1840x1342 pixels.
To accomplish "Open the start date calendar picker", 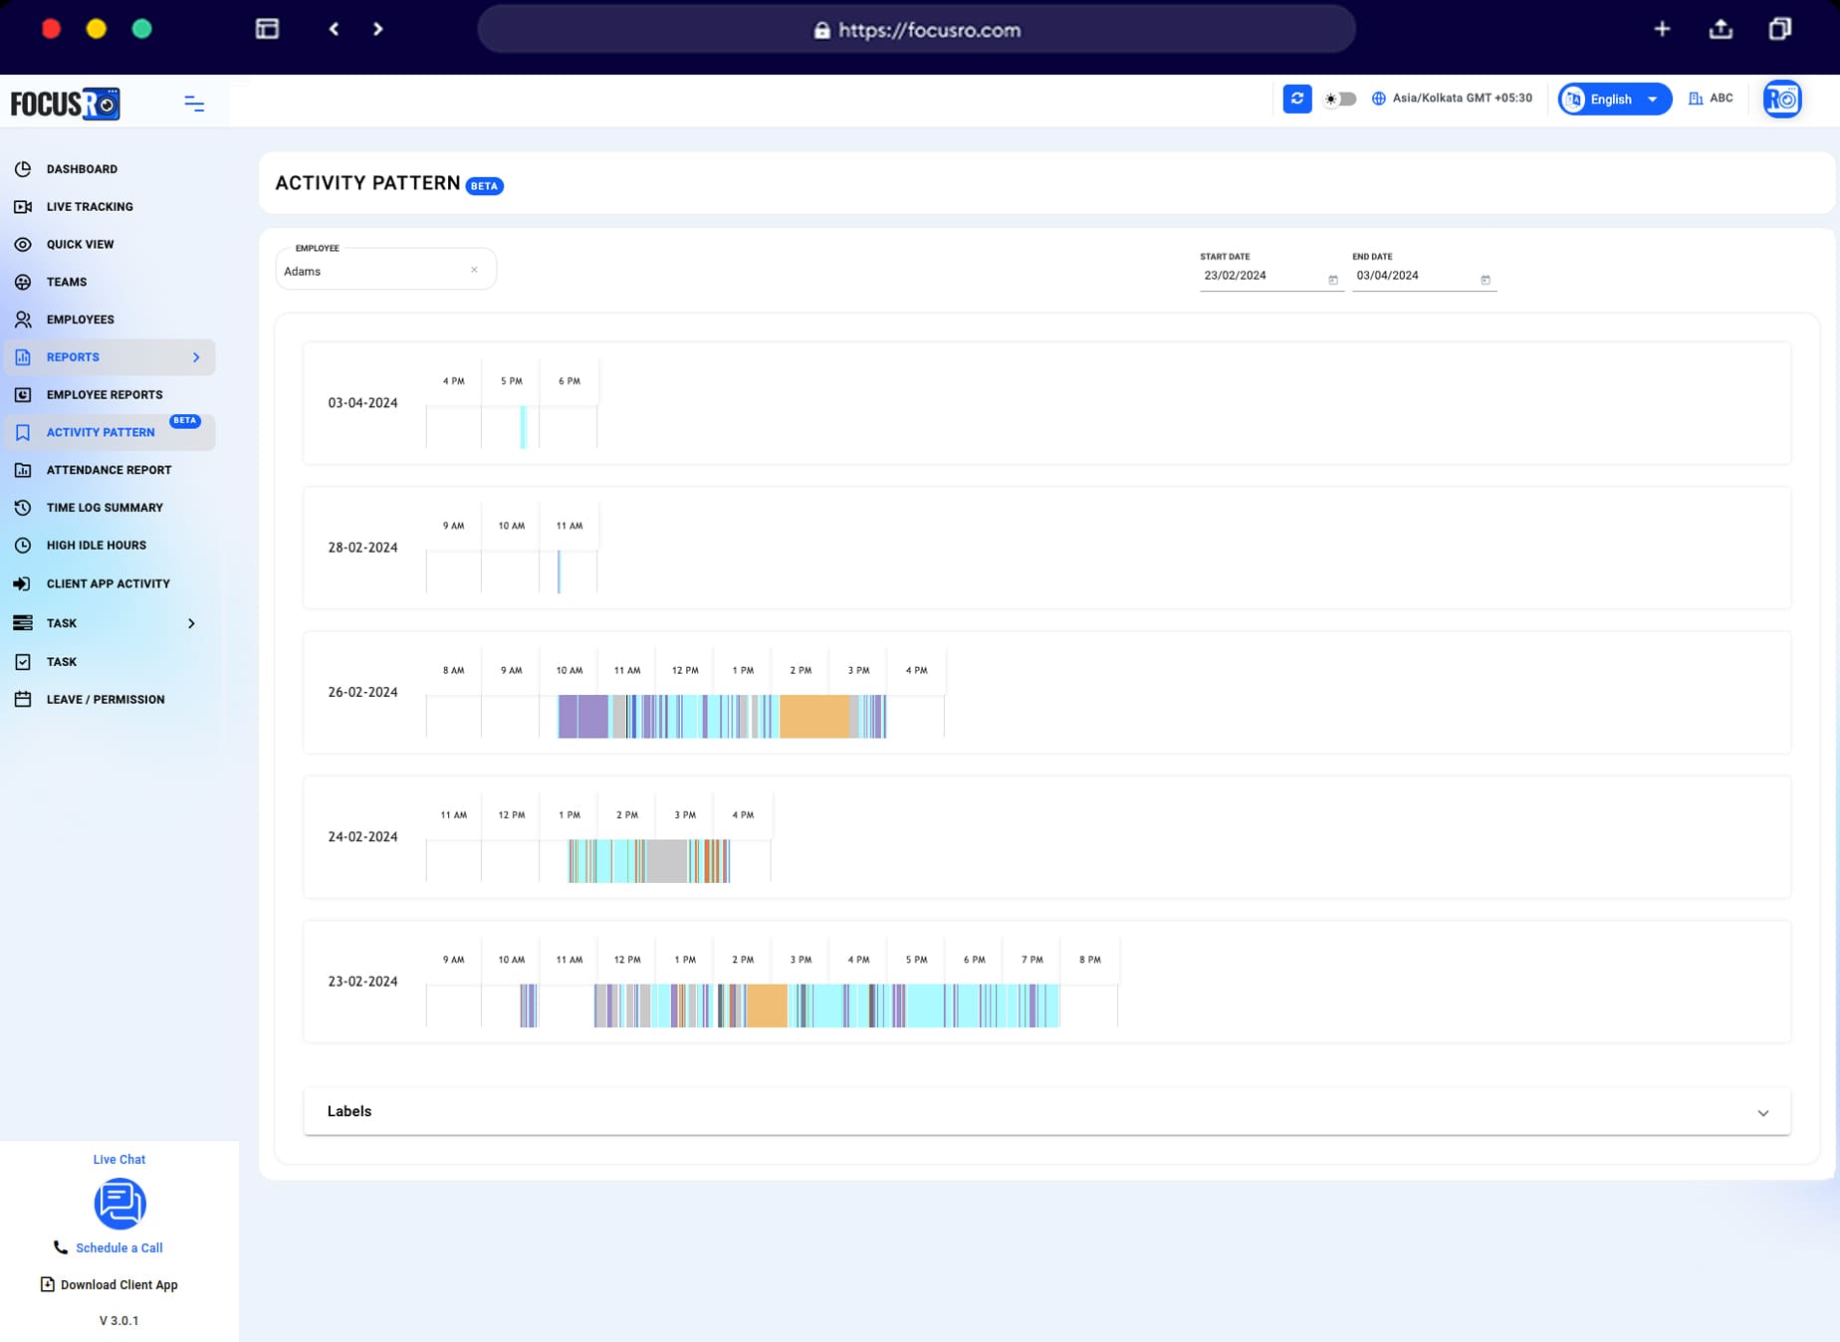I will click(x=1333, y=280).
